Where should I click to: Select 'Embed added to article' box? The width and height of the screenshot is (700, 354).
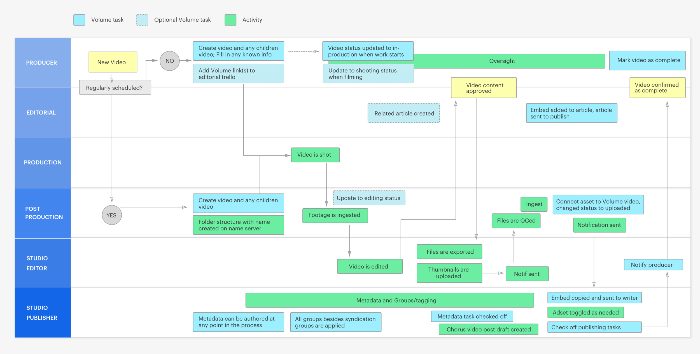tap(572, 113)
